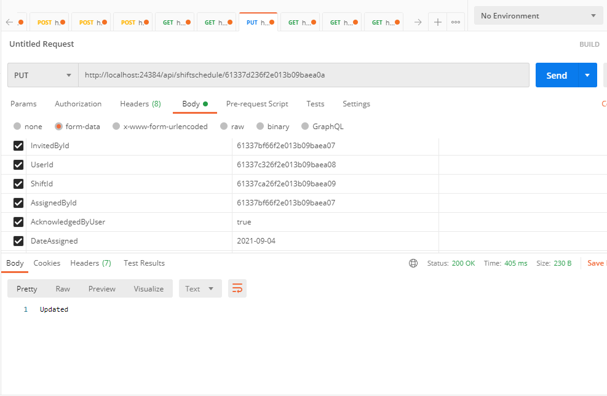Viewport: 607px width, 396px height.
Task: Open the response Cookies tab
Action: point(47,263)
